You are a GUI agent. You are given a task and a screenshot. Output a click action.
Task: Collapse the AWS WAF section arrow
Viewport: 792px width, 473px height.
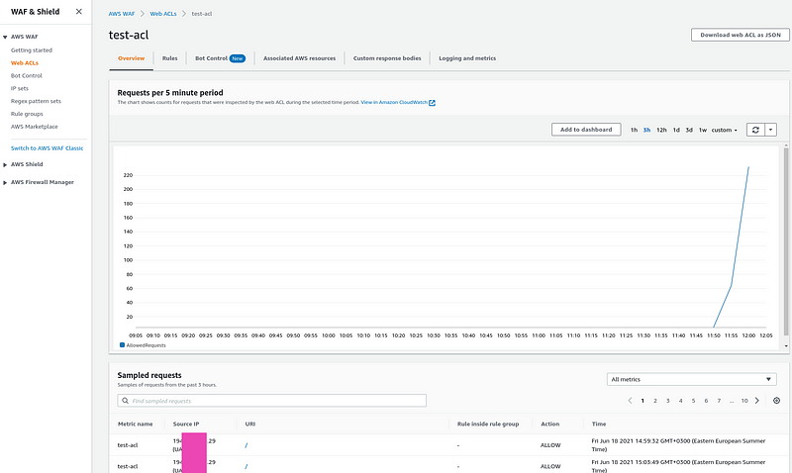tap(5, 37)
